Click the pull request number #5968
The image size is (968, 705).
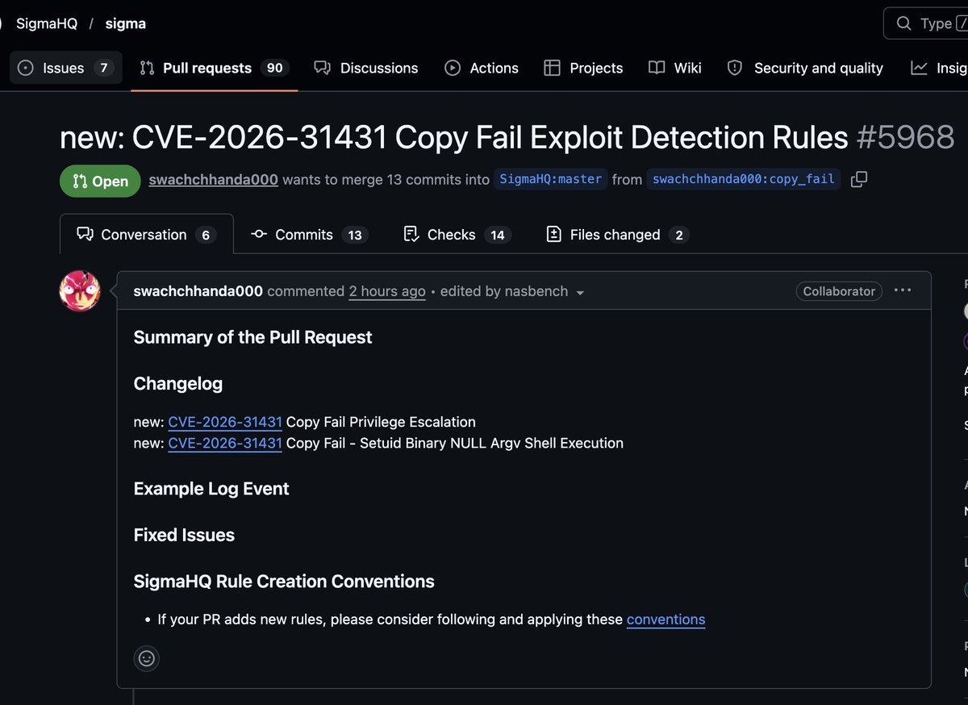[905, 137]
